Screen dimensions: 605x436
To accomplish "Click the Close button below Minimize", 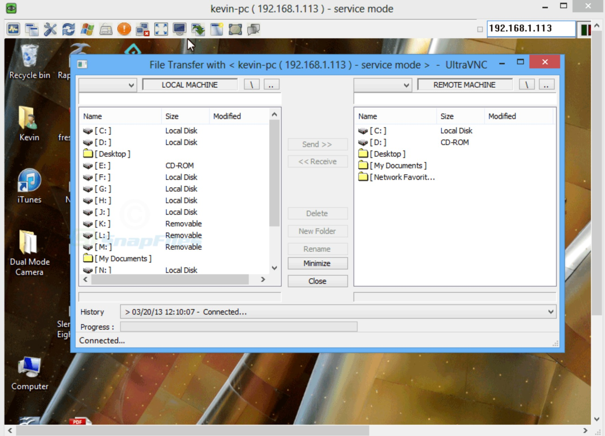I will [x=318, y=281].
